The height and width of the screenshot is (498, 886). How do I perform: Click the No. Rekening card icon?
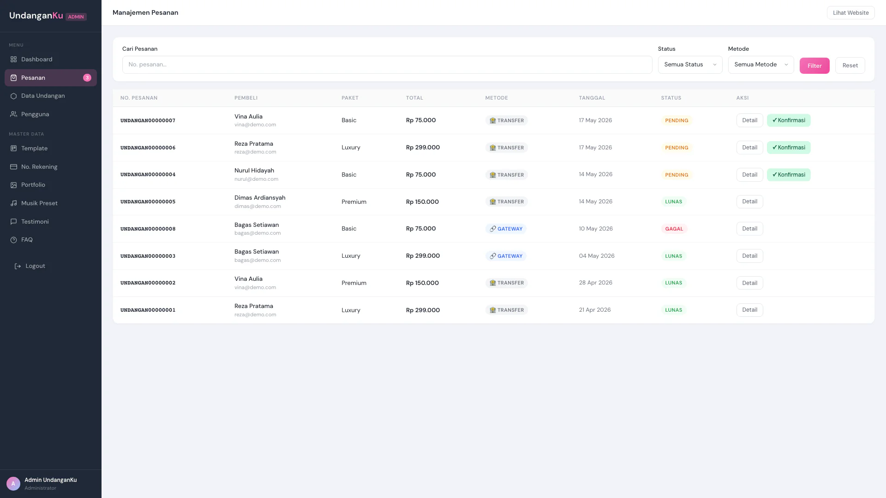coord(13,167)
